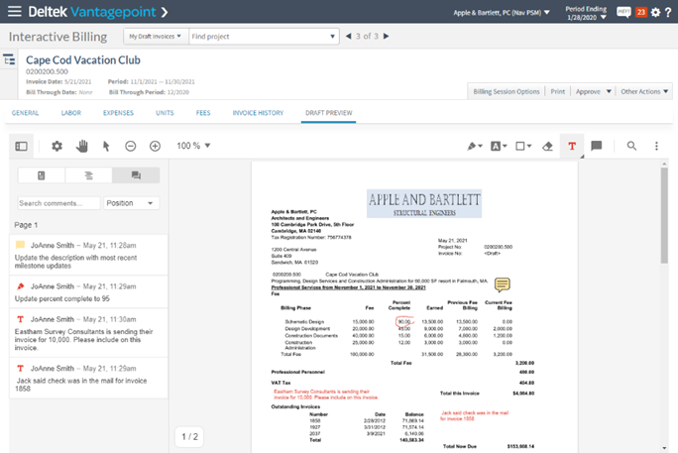Open viewer settings gear icon
Image resolution: width=678 pixels, height=453 pixels.
pyautogui.click(x=56, y=146)
